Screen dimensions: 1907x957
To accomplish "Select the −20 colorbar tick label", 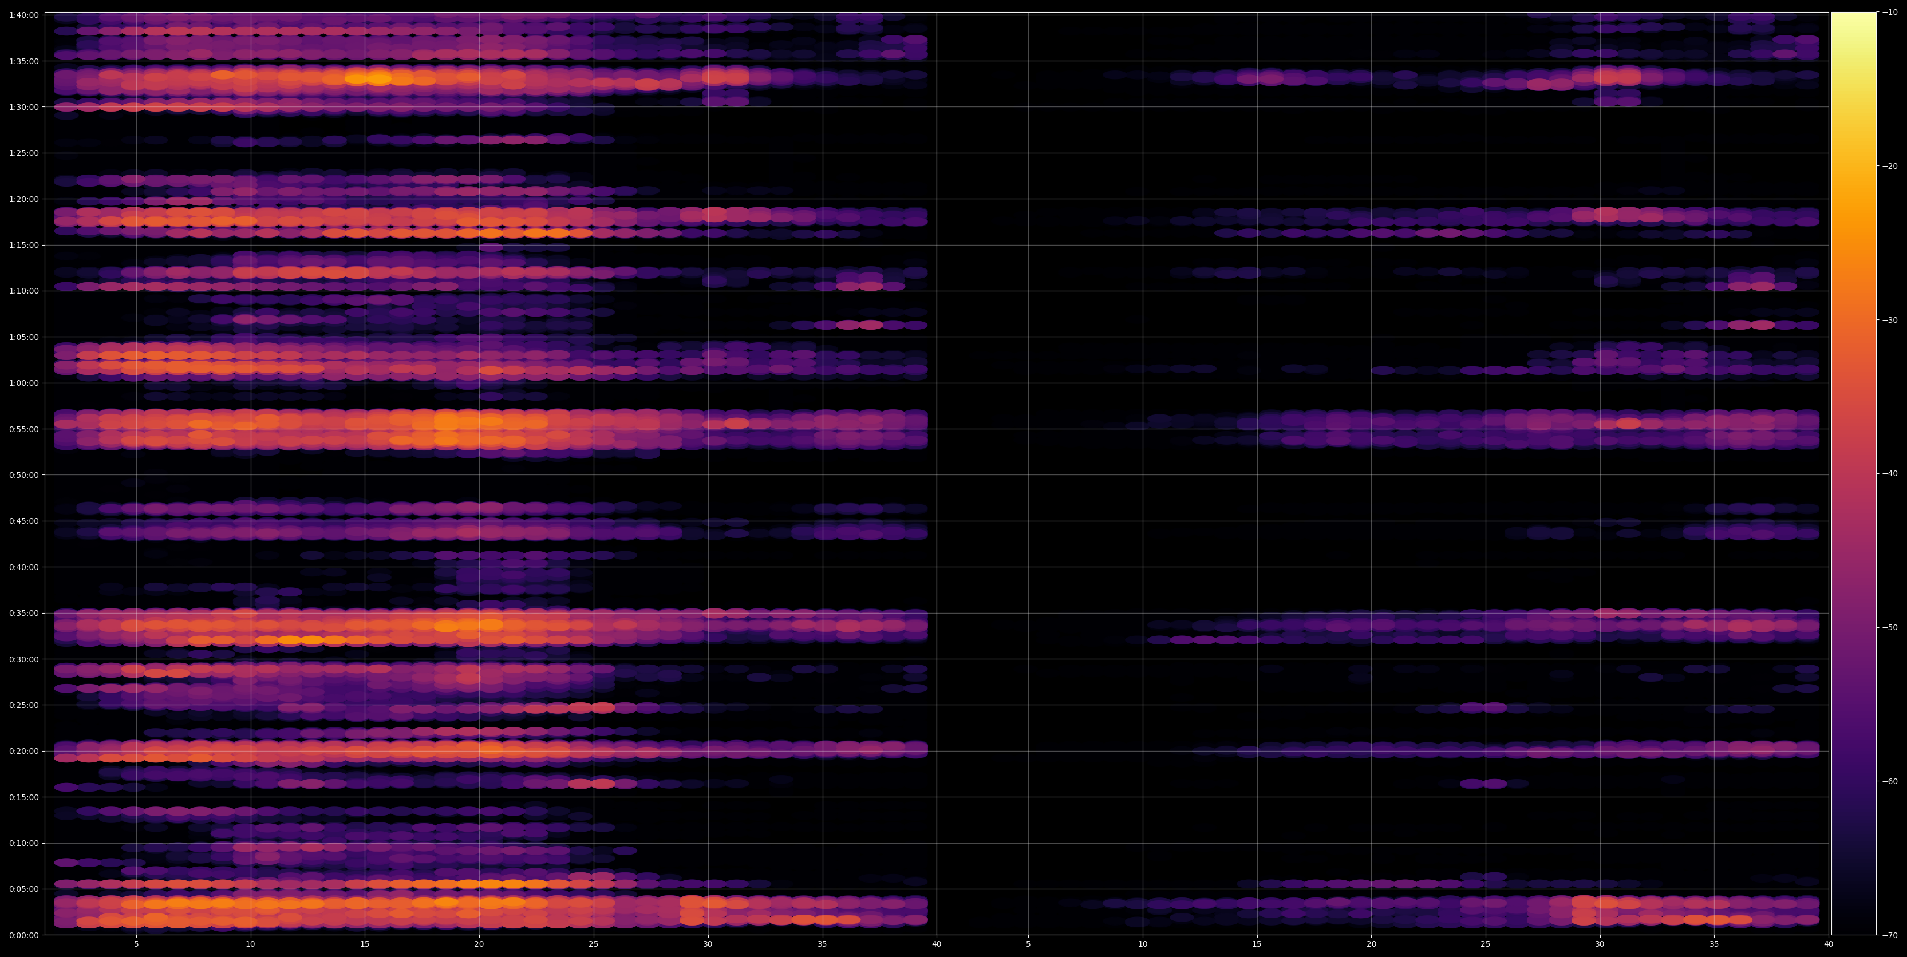I will tap(1889, 167).
